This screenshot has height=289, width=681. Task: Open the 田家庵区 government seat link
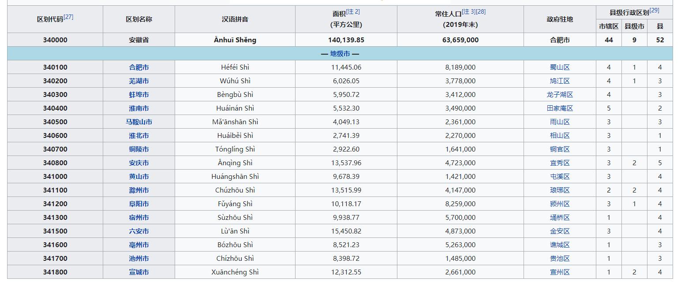pos(559,108)
